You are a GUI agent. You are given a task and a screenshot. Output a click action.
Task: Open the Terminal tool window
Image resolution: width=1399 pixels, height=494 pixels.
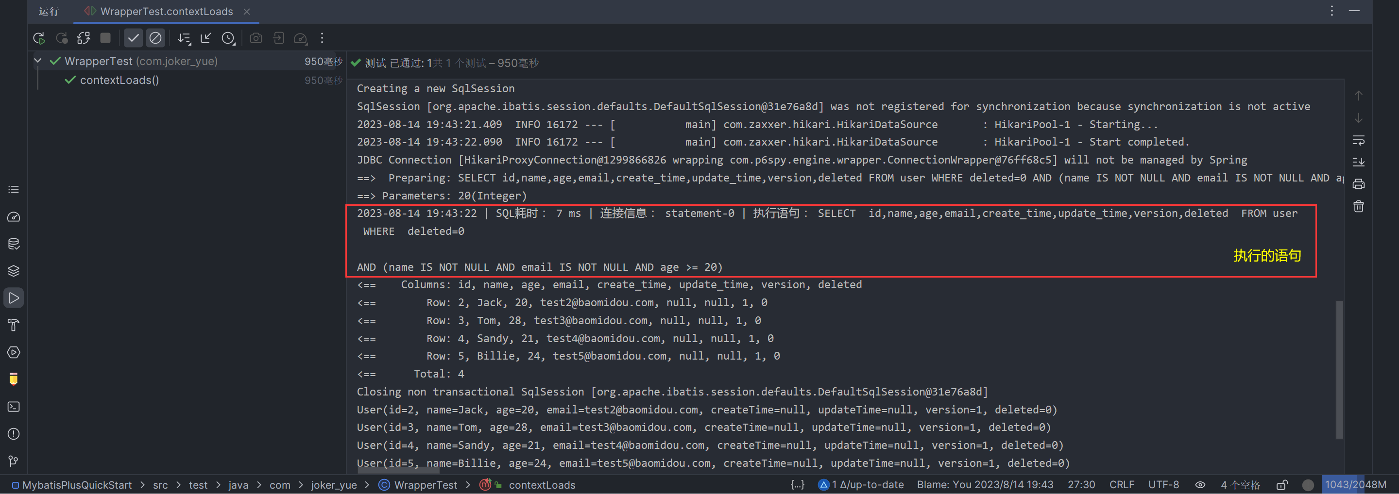pos(14,407)
